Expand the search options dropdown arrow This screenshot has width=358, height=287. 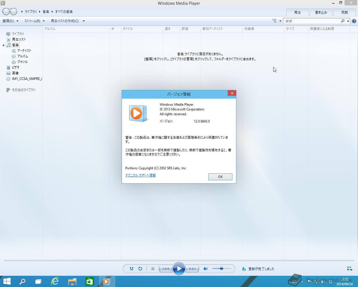coord(348,21)
